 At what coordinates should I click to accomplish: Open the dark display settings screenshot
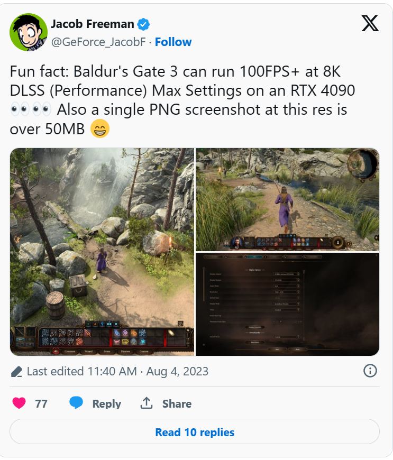tap(287, 304)
